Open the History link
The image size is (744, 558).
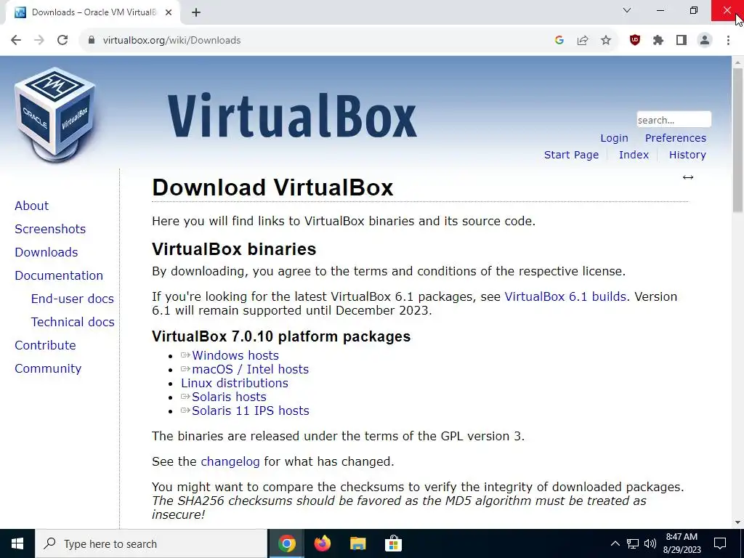click(687, 155)
